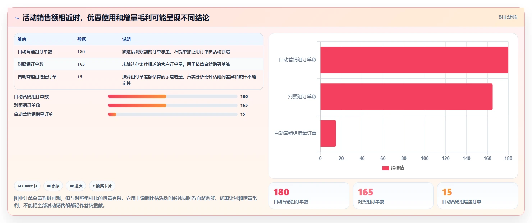Toggle the 指标值 legend color swatch
This screenshot has height=223, width=532.
pos(385,168)
